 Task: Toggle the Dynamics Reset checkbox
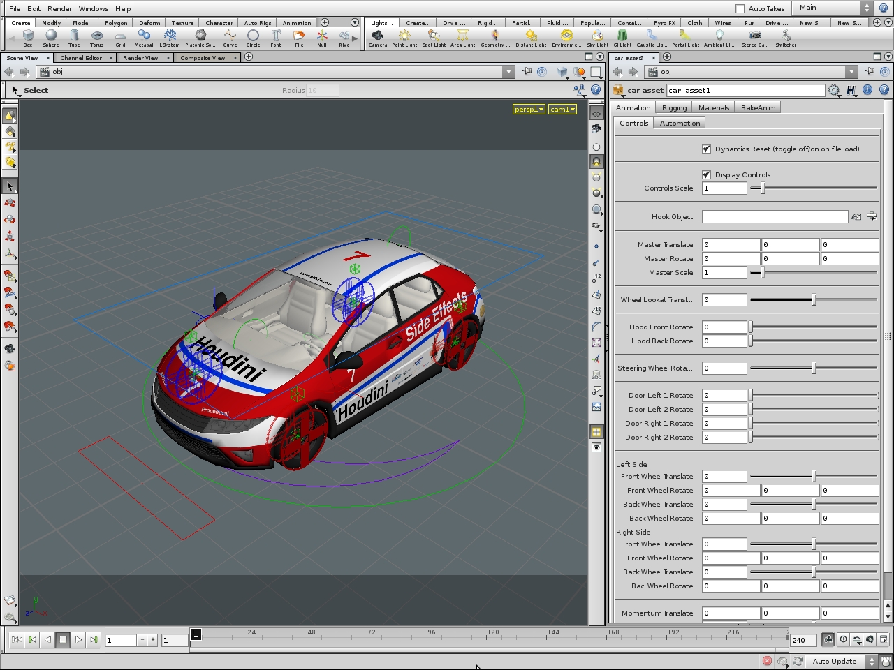point(706,149)
